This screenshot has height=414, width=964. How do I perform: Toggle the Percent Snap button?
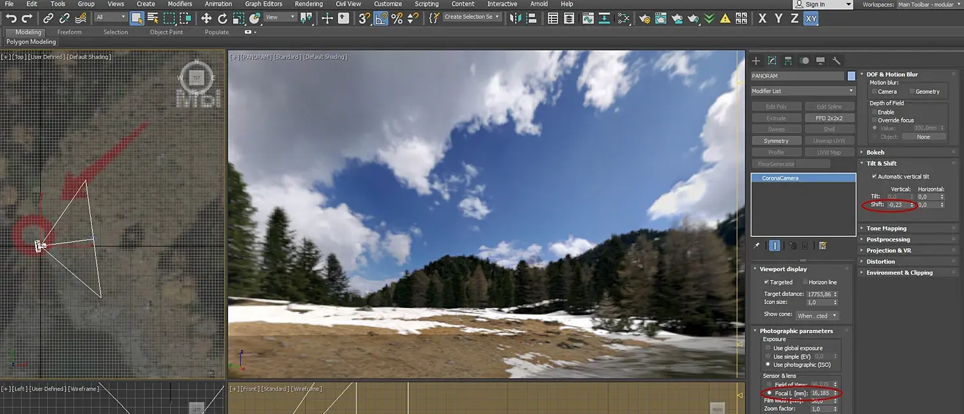396,18
